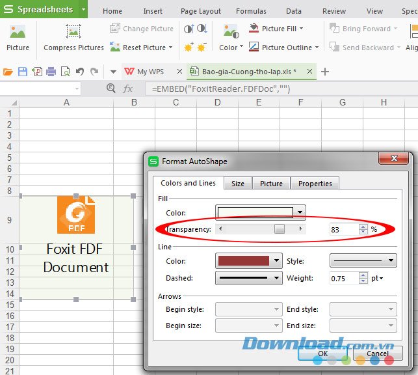418x375 pixels.
Task: Increase picture brightness sun icon
Action: (x=189, y=47)
